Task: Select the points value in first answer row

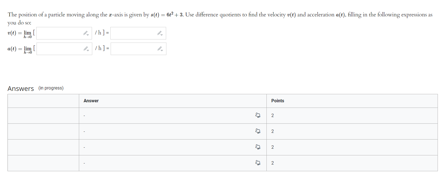Action: tap(273, 116)
